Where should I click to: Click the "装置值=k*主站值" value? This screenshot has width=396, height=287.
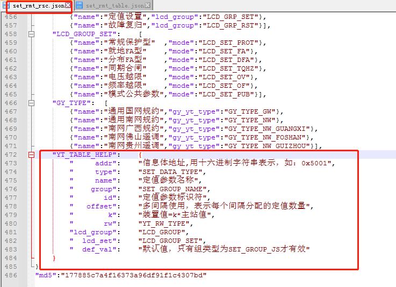[x=175, y=215]
